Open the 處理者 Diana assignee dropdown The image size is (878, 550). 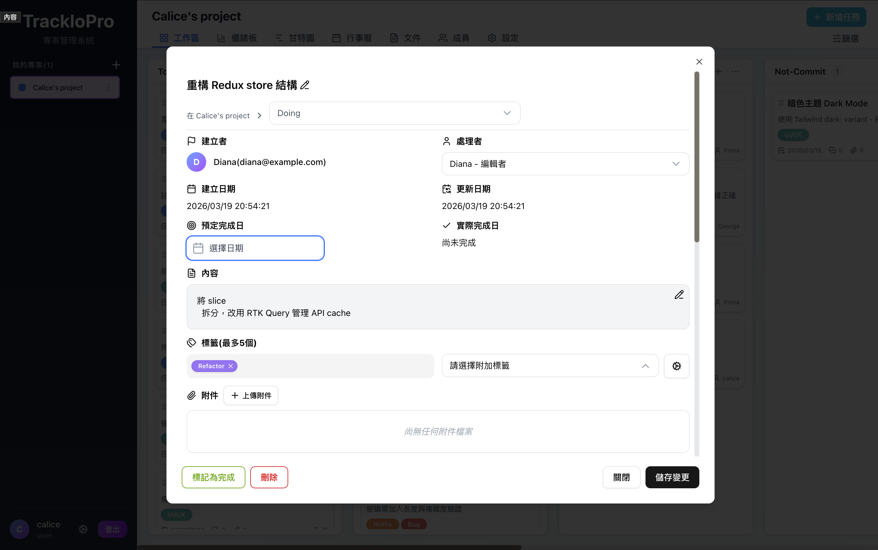click(x=565, y=164)
